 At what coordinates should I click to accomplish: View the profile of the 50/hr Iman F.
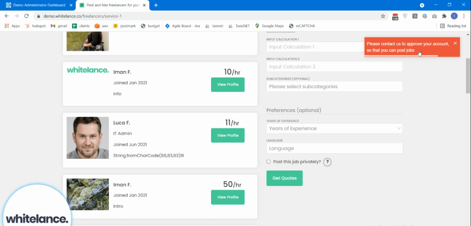coord(228,197)
